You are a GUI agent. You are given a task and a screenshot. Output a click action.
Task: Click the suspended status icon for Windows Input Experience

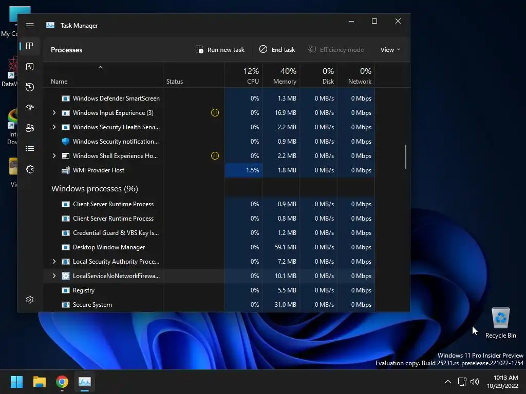point(215,112)
